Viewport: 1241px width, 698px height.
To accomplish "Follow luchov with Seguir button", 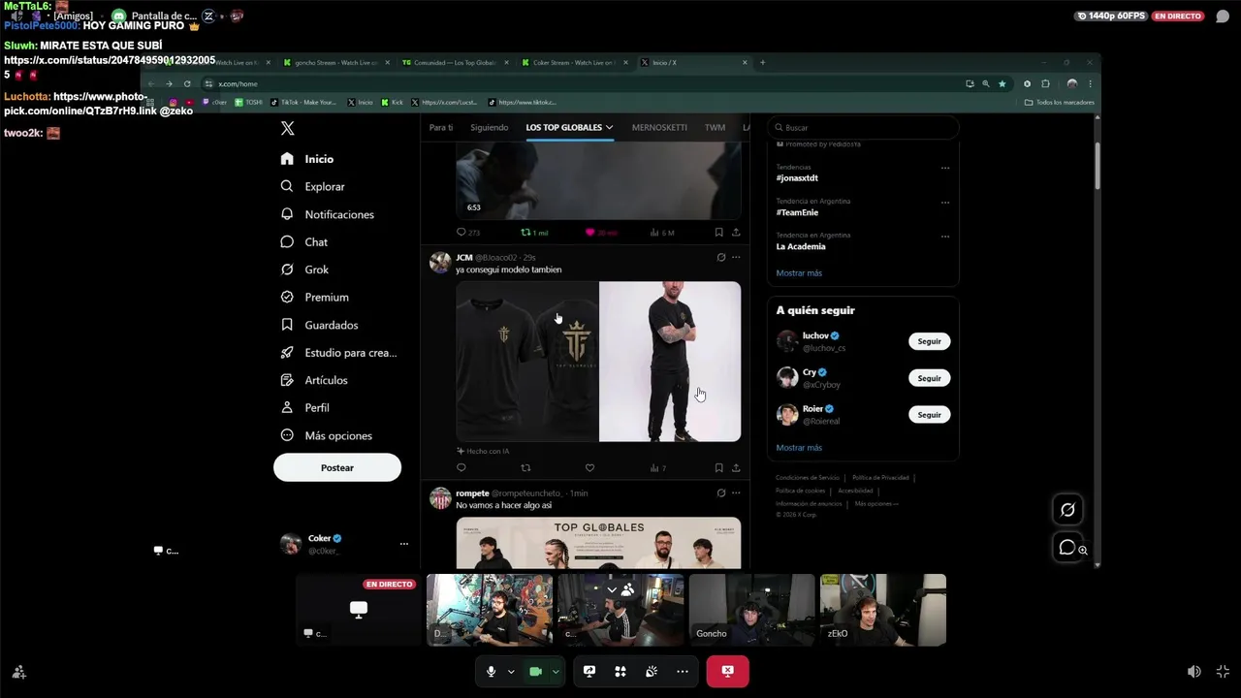I will (x=929, y=341).
